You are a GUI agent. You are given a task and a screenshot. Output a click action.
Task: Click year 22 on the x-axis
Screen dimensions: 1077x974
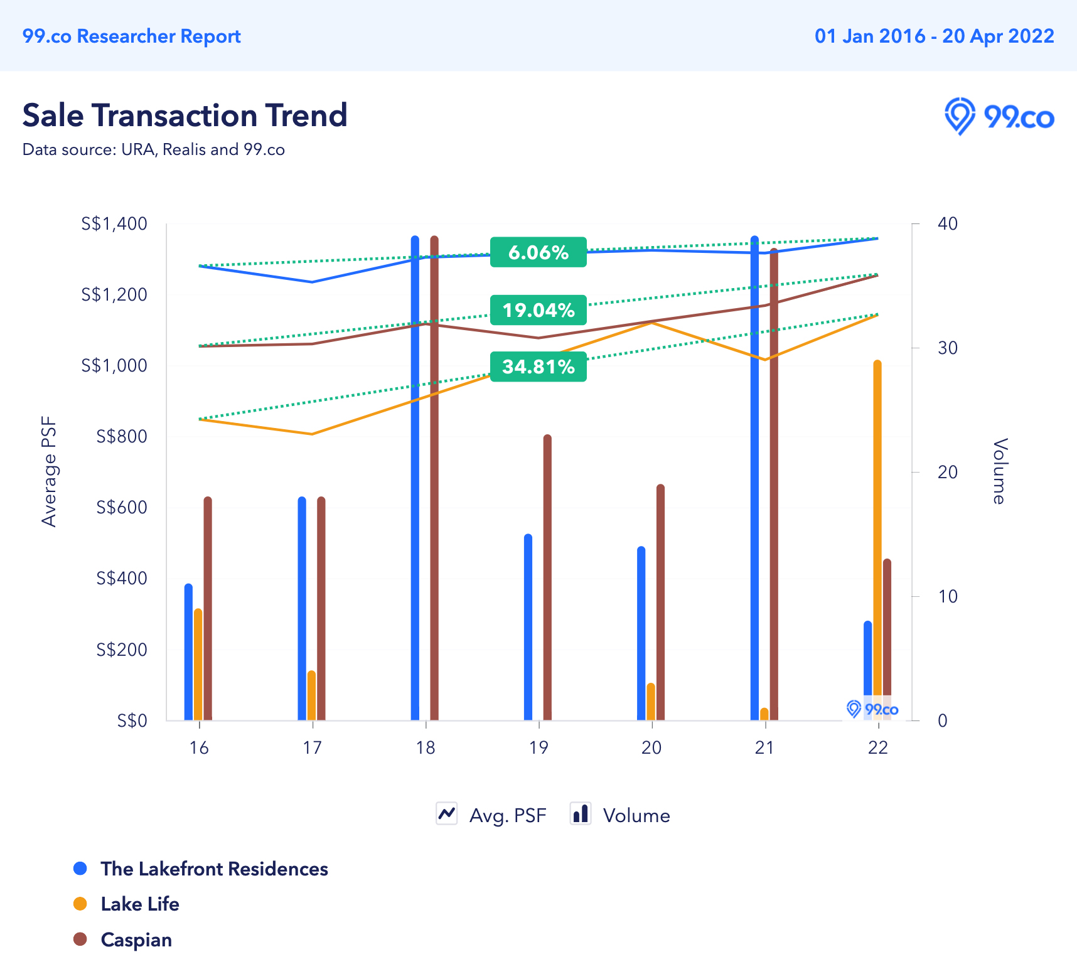coord(878,747)
